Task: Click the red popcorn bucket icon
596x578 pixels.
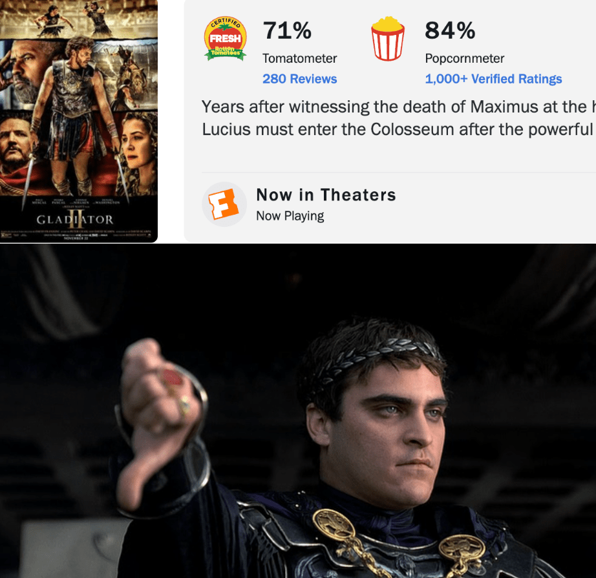Action: coord(388,38)
